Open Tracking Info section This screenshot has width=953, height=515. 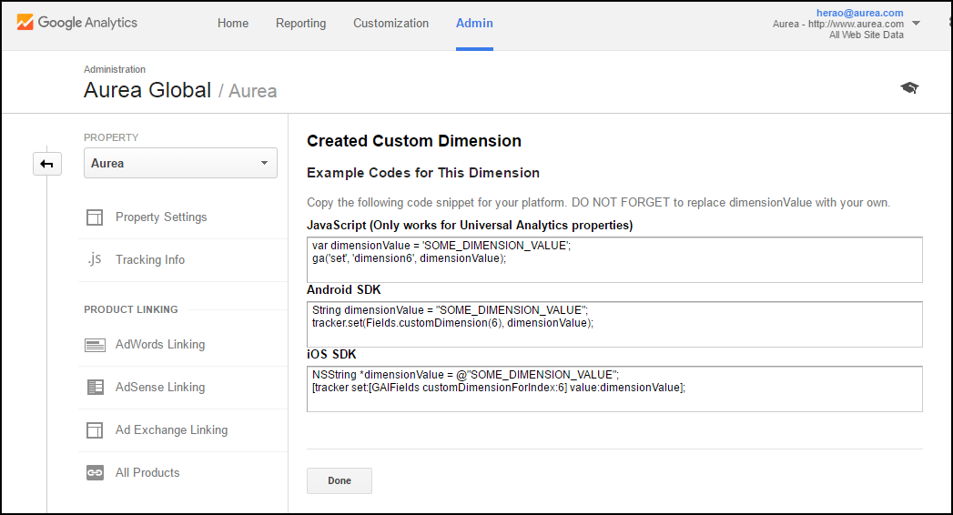click(x=150, y=260)
